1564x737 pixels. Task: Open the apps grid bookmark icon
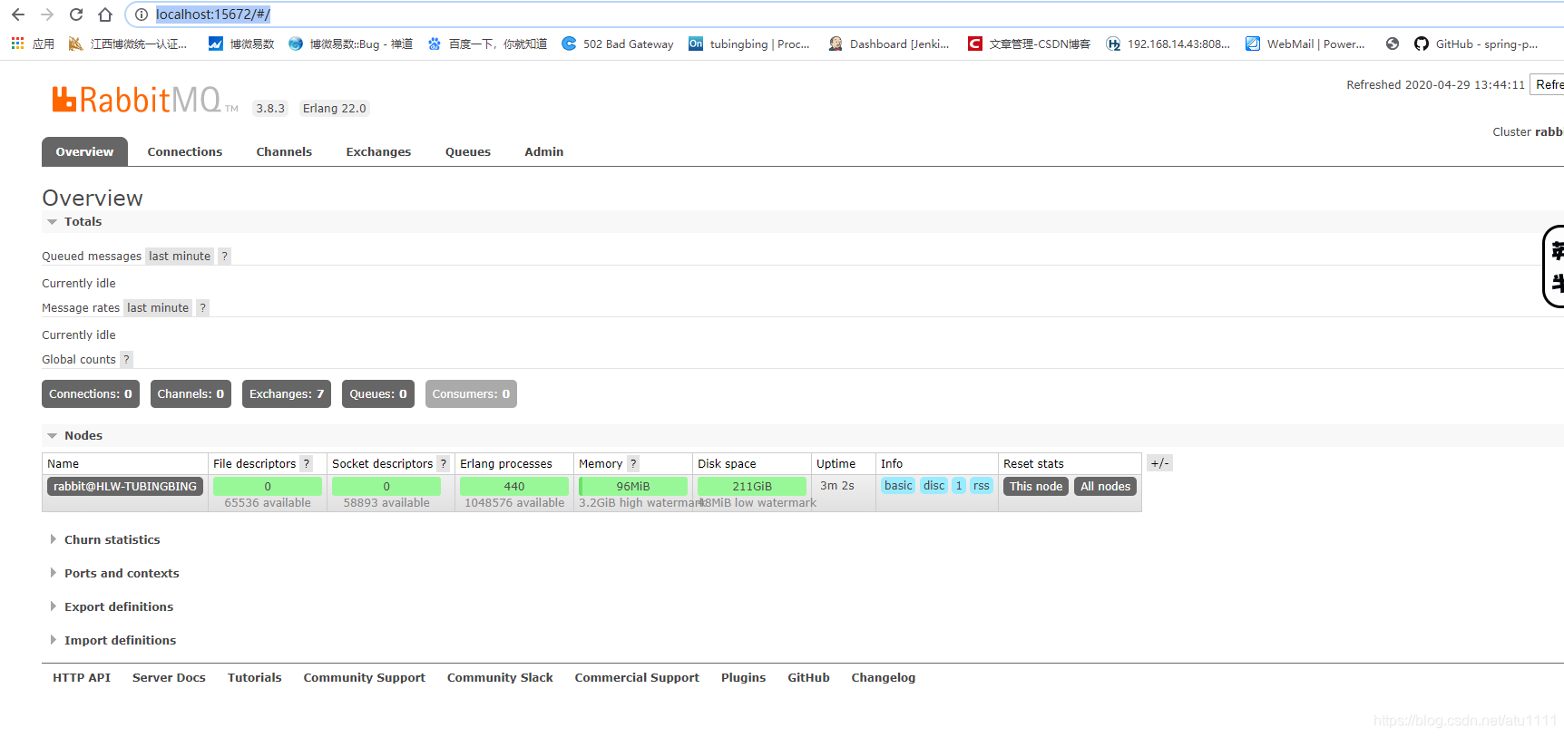tap(17, 44)
